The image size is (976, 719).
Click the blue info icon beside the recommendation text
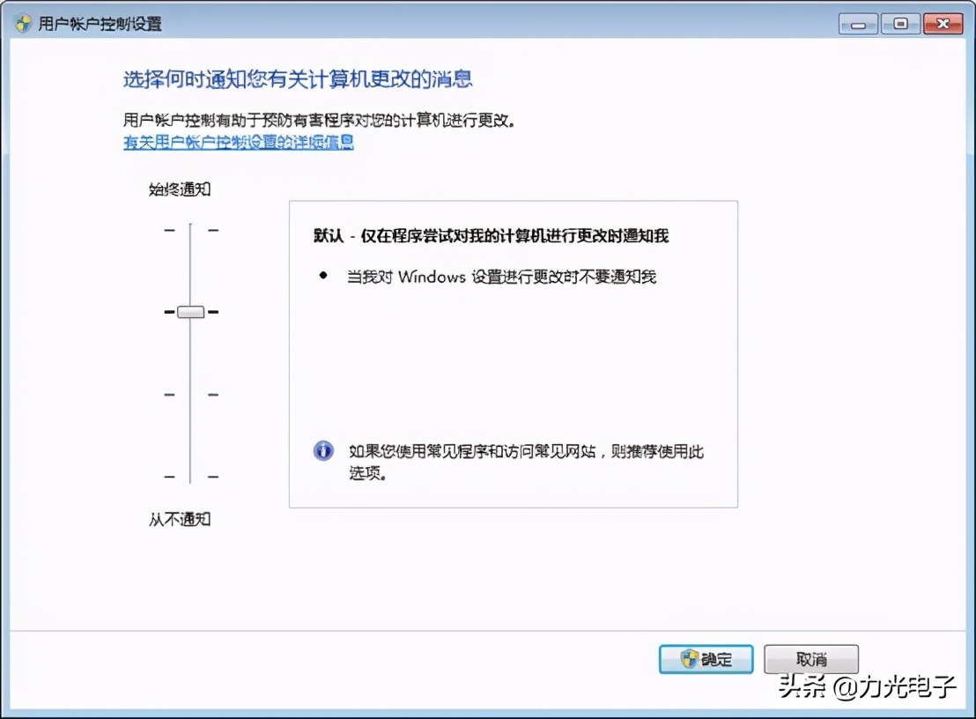click(x=323, y=449)
